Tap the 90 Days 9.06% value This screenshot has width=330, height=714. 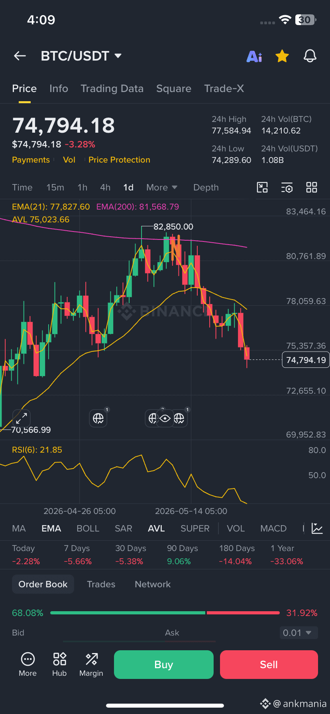179,561
